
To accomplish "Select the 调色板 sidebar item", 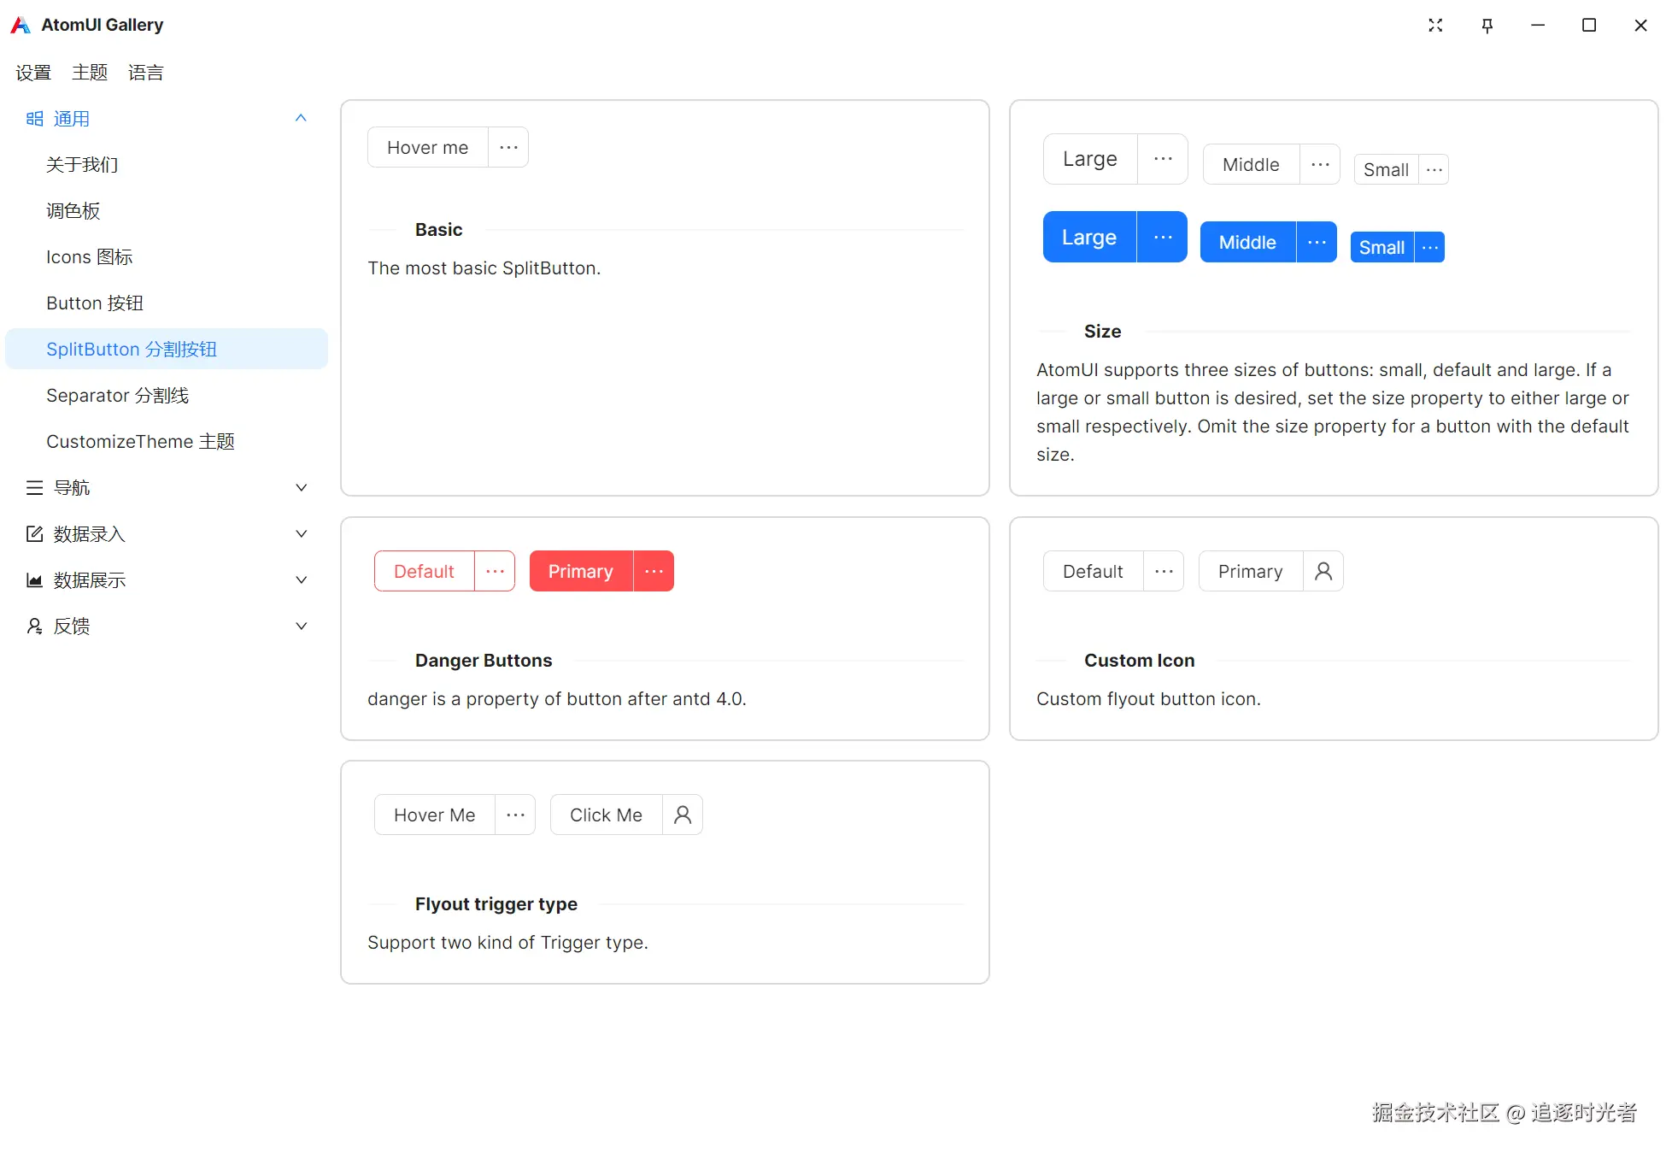I will tap(73, 211).
